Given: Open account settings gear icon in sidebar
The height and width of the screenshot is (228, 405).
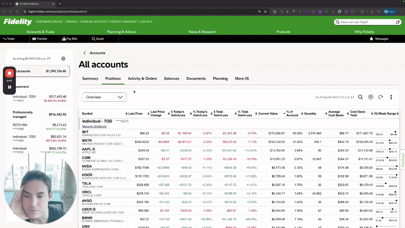Looking at the screenshot, I should (x=63, y=59).
